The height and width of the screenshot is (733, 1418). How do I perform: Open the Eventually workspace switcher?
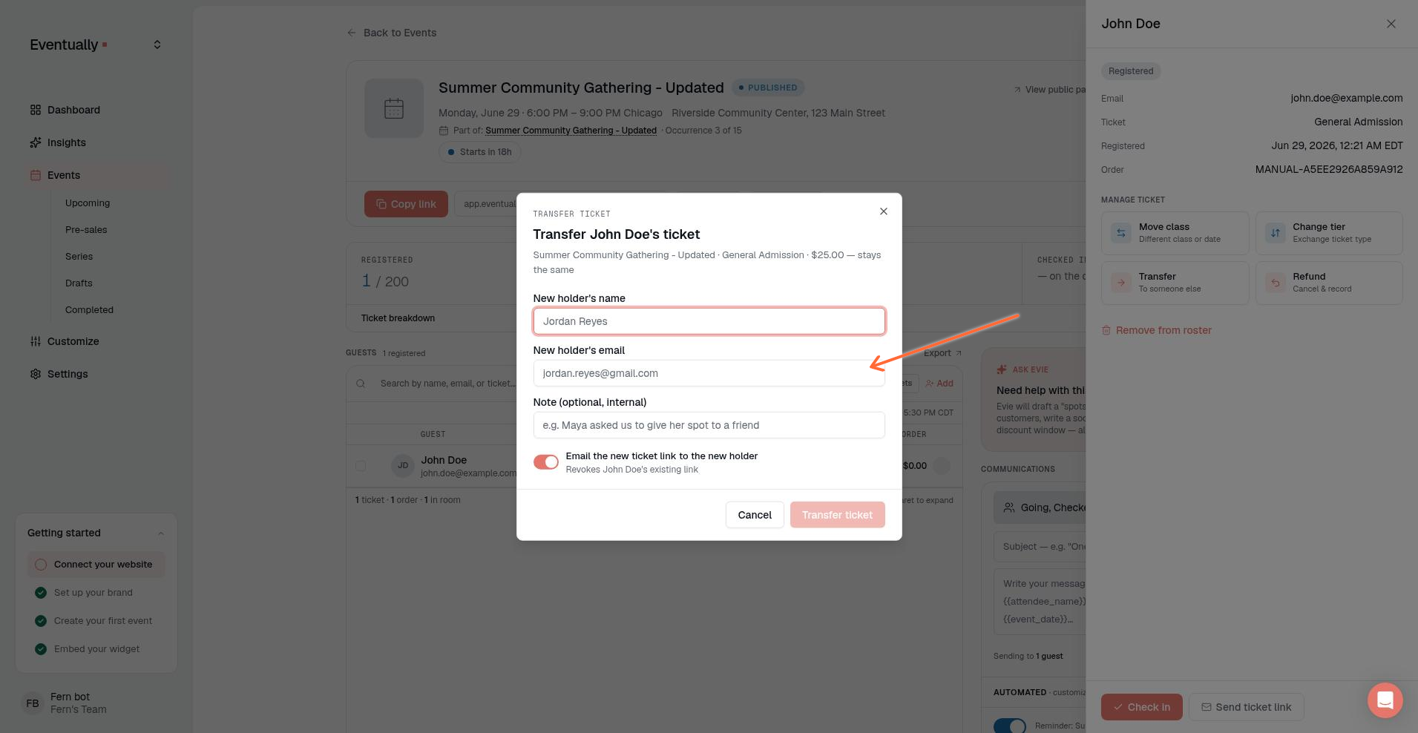coord(157,45)
